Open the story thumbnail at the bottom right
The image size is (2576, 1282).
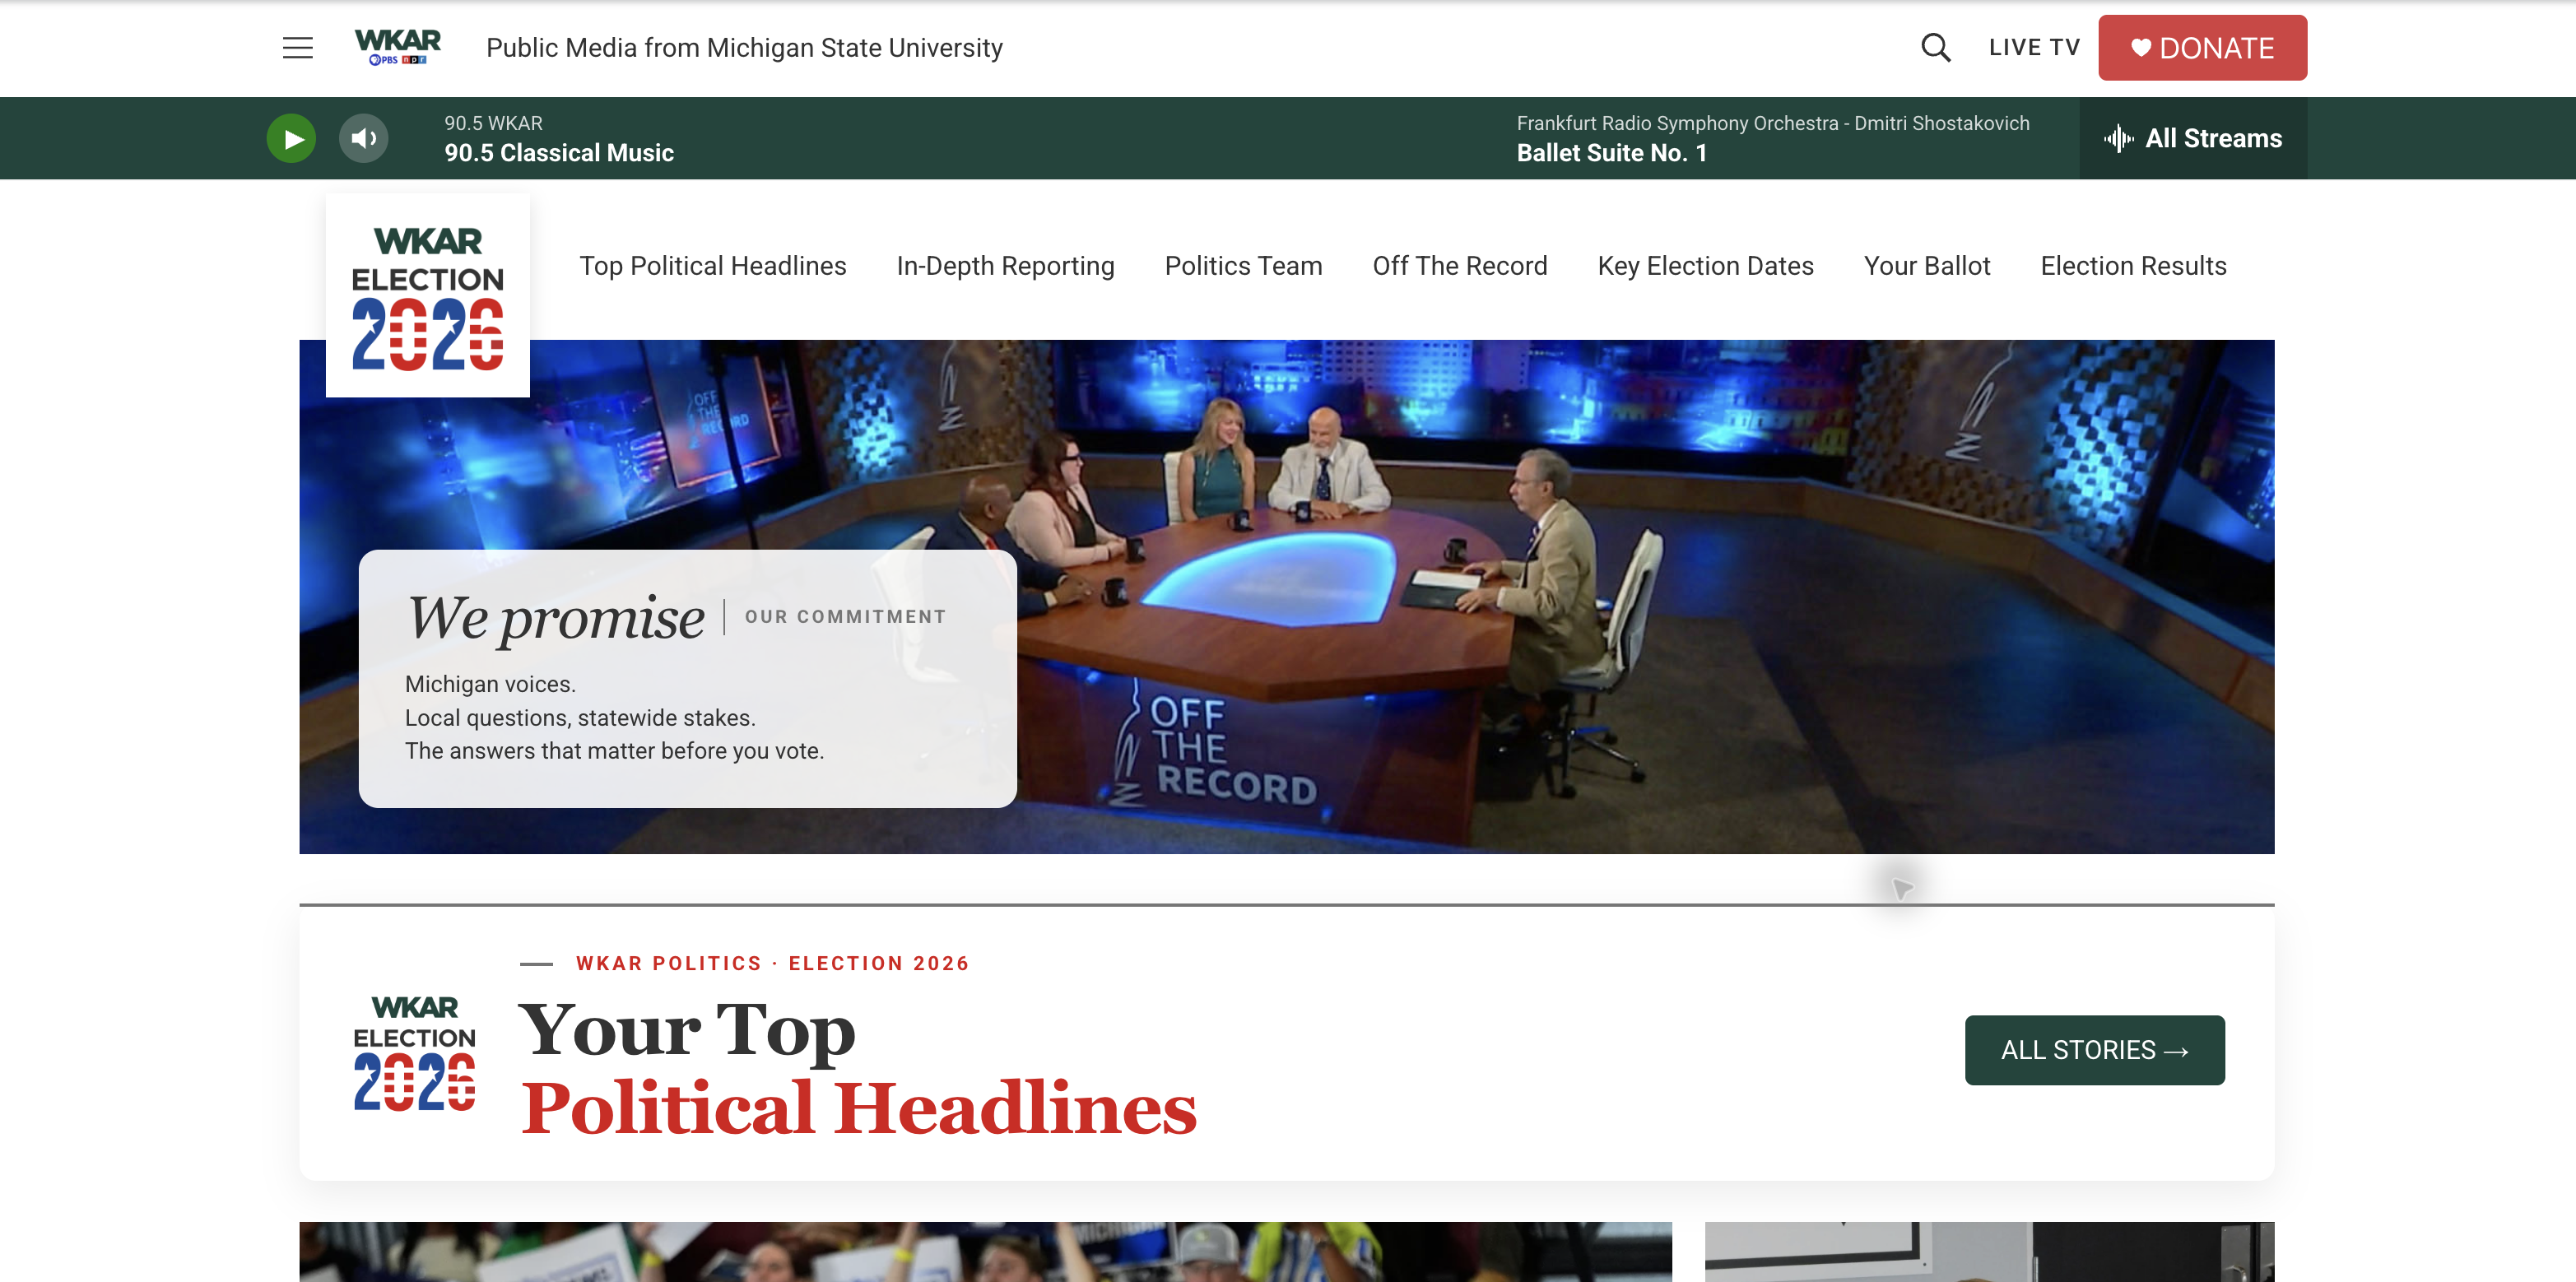coord(1989,1251)
